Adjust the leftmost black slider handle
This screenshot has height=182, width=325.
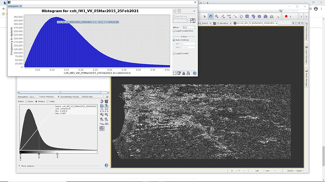point(20,154)
